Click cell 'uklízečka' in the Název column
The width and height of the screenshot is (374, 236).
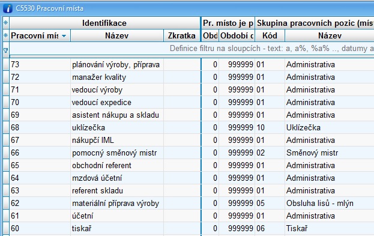(x=117, y=127)
